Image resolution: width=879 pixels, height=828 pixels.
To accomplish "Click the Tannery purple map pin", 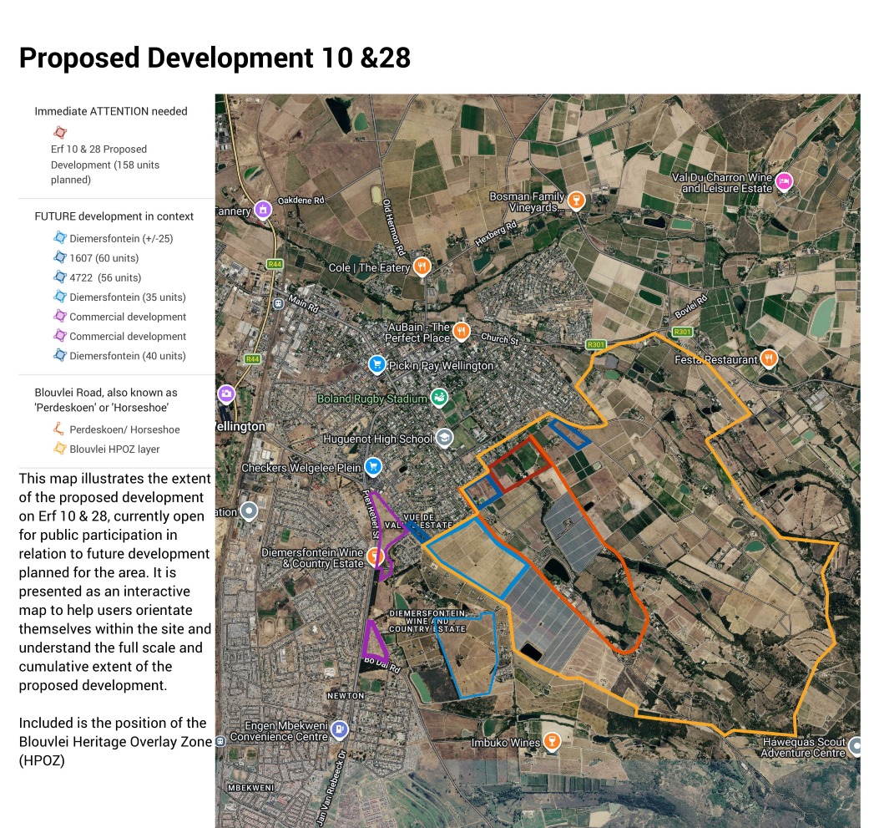I will pos(263,210).
